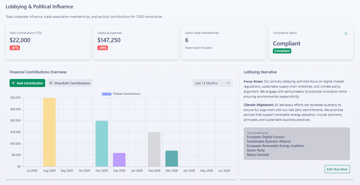Click the Jun 2026 axis label
360x185 pixels.
click(224, 171)
